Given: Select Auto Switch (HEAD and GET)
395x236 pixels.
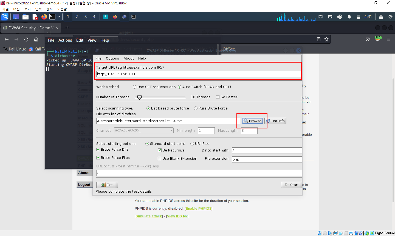Looking at the screenshot, I should [x=204, y=87].
